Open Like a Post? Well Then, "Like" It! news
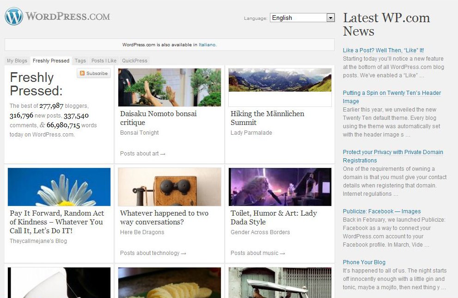This screenshot has width=458, height=298. point(383,50)
